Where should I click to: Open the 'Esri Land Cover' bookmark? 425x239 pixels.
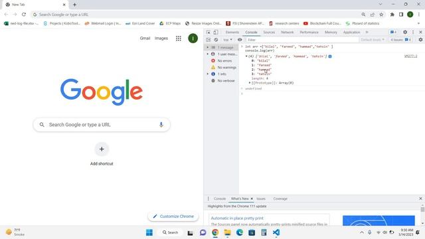pos(140,23)
